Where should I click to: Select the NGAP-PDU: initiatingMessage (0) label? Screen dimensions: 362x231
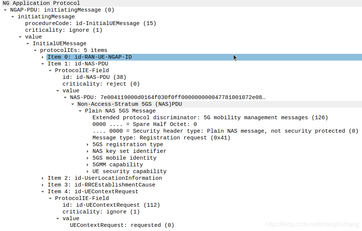click(x=62, y=10)
